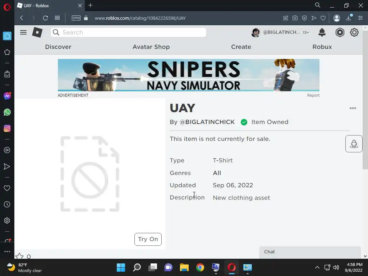Go to the Avatar Shop tab
Image resolution: width=368 pixels, height=276 pixels.
click(x=151, y=47)
